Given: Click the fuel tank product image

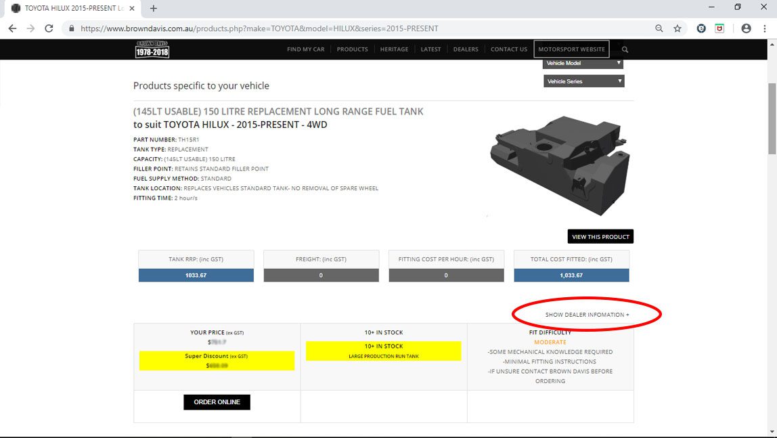Looking at the screenshot, I should point(560,165).
